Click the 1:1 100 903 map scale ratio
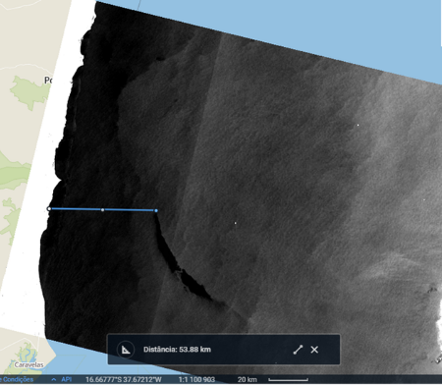Viewport: 442px width, 385px height. coord(196,379)
